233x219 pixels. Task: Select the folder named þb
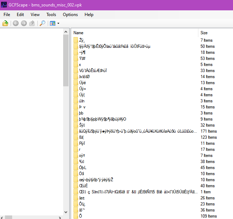click(x=81, y=113)
